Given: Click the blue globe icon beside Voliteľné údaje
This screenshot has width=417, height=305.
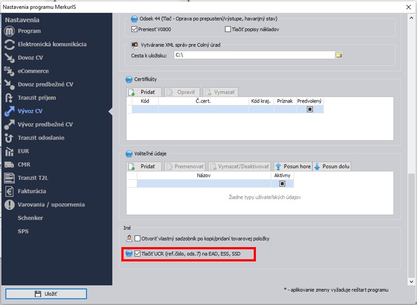Looking at the screenshot, I should tap(129, 154).
